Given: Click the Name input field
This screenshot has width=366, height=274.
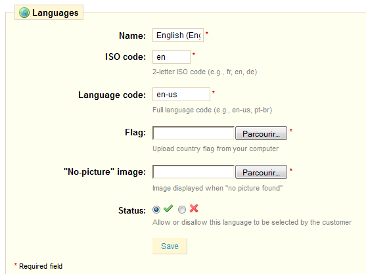Looking at the screenshot, I should click(178, 35).
